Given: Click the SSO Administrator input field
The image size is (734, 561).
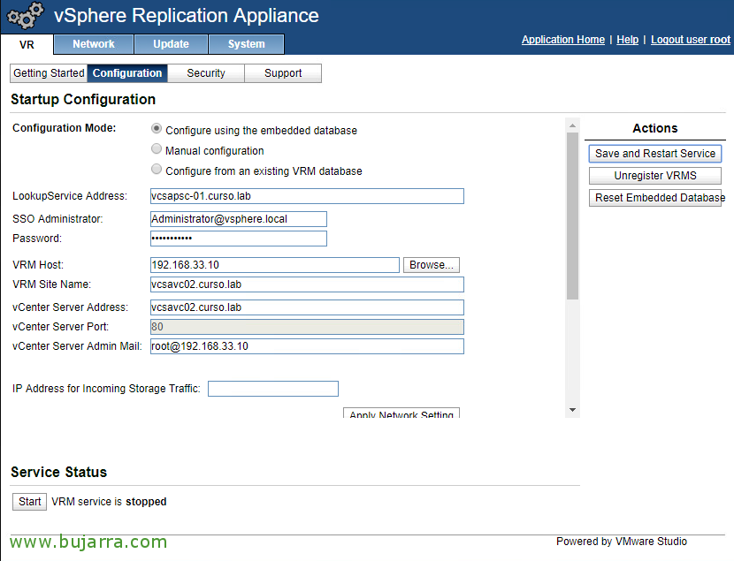Looking at the screenshot, I should 238,219.
